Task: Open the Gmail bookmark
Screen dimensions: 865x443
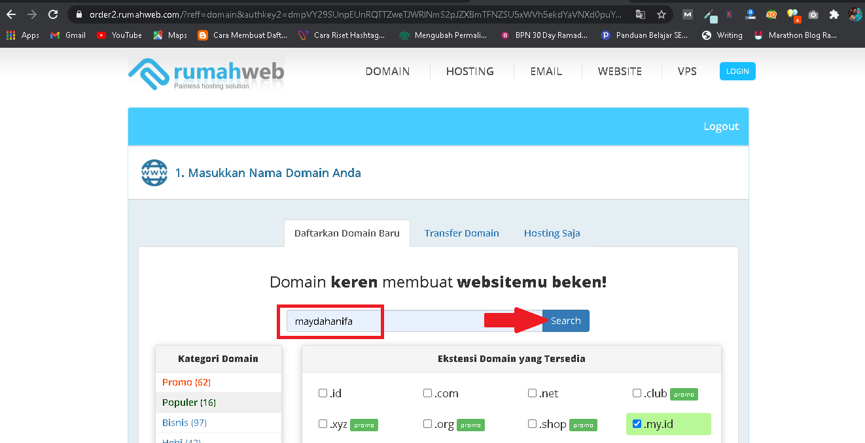Action: pyautogui.click(x=68, y=35)
